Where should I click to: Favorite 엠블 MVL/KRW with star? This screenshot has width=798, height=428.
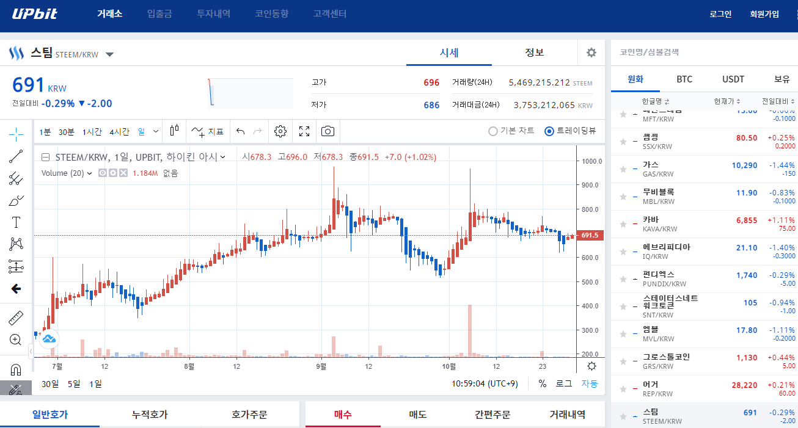[x=623, y=334]
